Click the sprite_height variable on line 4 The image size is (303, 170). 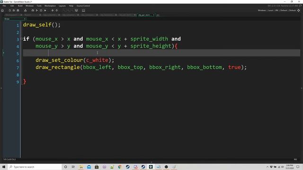click(x=151, y=46)
